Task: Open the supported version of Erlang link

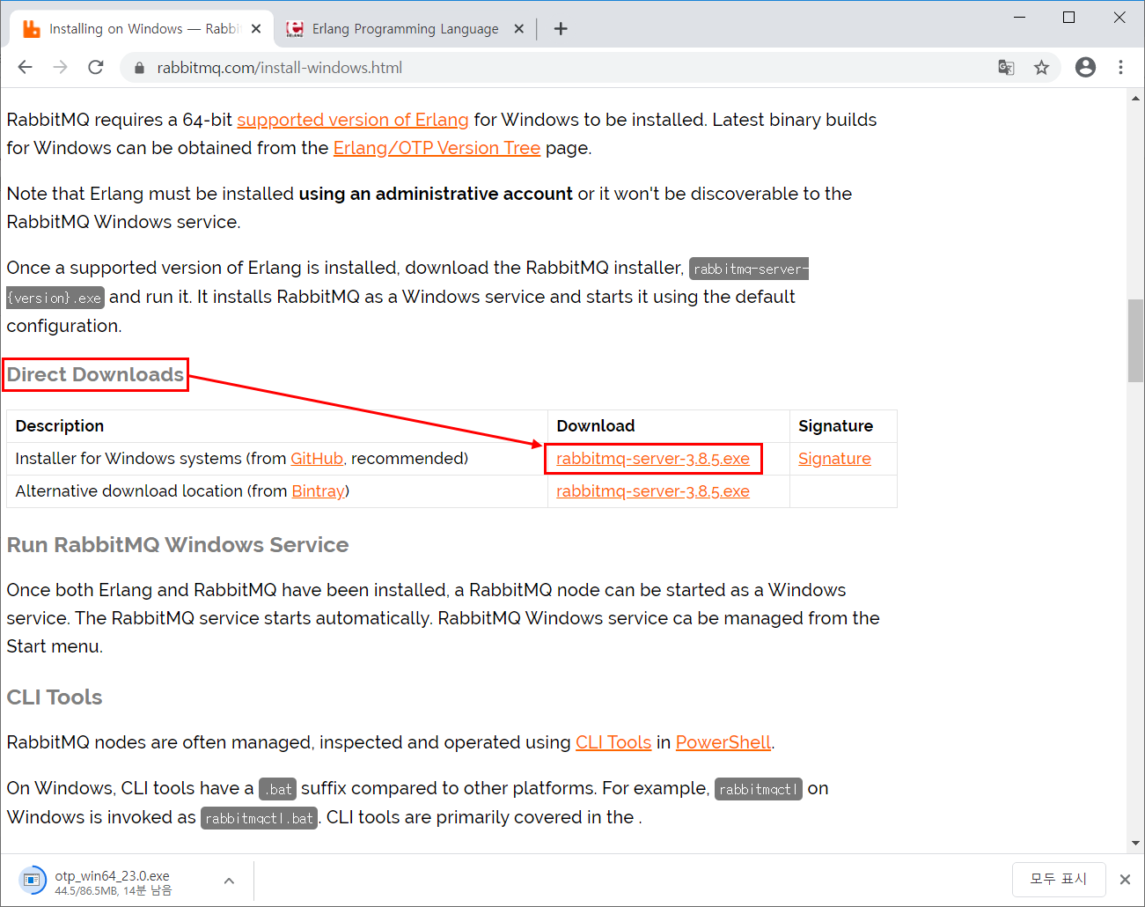Action: click(353, 120)
